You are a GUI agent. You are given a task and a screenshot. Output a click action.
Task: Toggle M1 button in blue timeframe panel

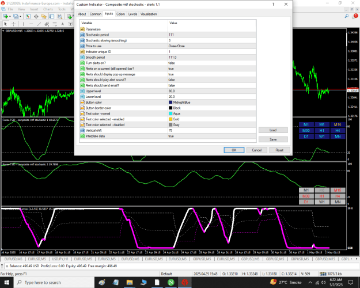click(306, 125)
